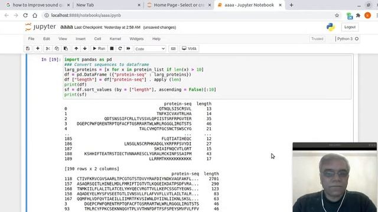Click the Logout button
Screen dimensions: 378x212
tap(350, 27)
